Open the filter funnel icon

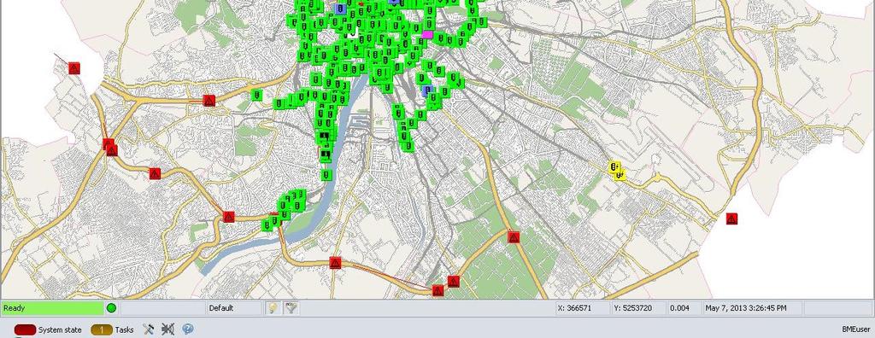pos(291,308)
